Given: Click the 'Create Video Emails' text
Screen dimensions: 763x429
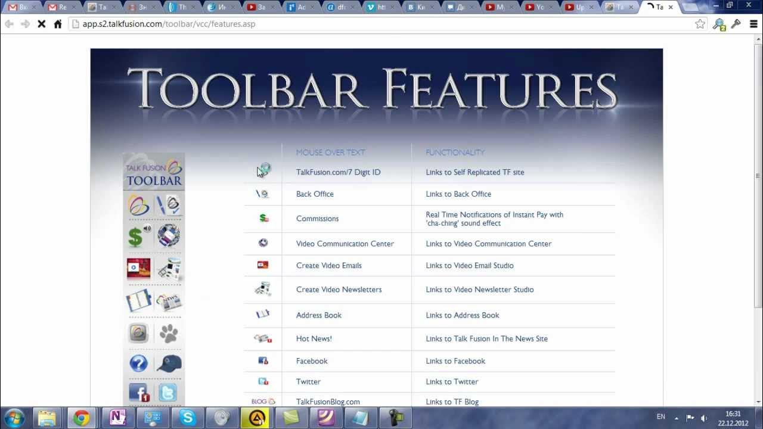Looking at the screenshot, I should 328,266.
